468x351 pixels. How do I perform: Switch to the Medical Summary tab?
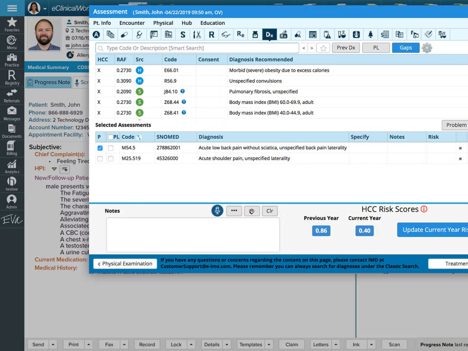[x=48, y=67]
